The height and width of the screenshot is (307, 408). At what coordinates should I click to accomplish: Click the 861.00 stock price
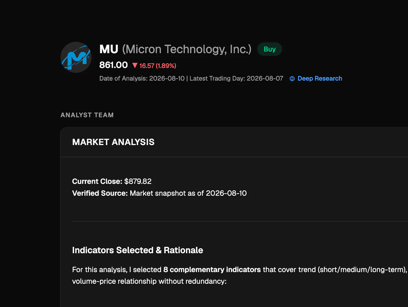pyautogui.click(x=113, y=65)
